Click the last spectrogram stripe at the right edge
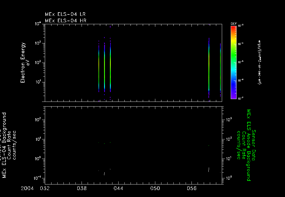This screenshot has width=285, height=197. tap(220, 70)
